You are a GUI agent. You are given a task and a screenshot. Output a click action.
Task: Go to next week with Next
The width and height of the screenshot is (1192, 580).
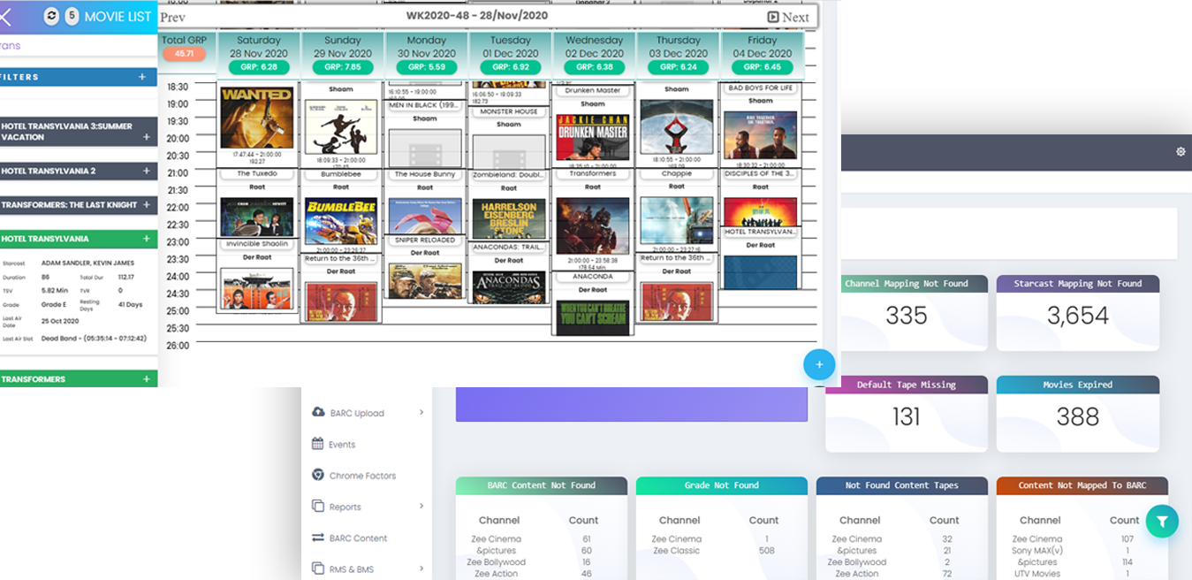coord(787,17)
